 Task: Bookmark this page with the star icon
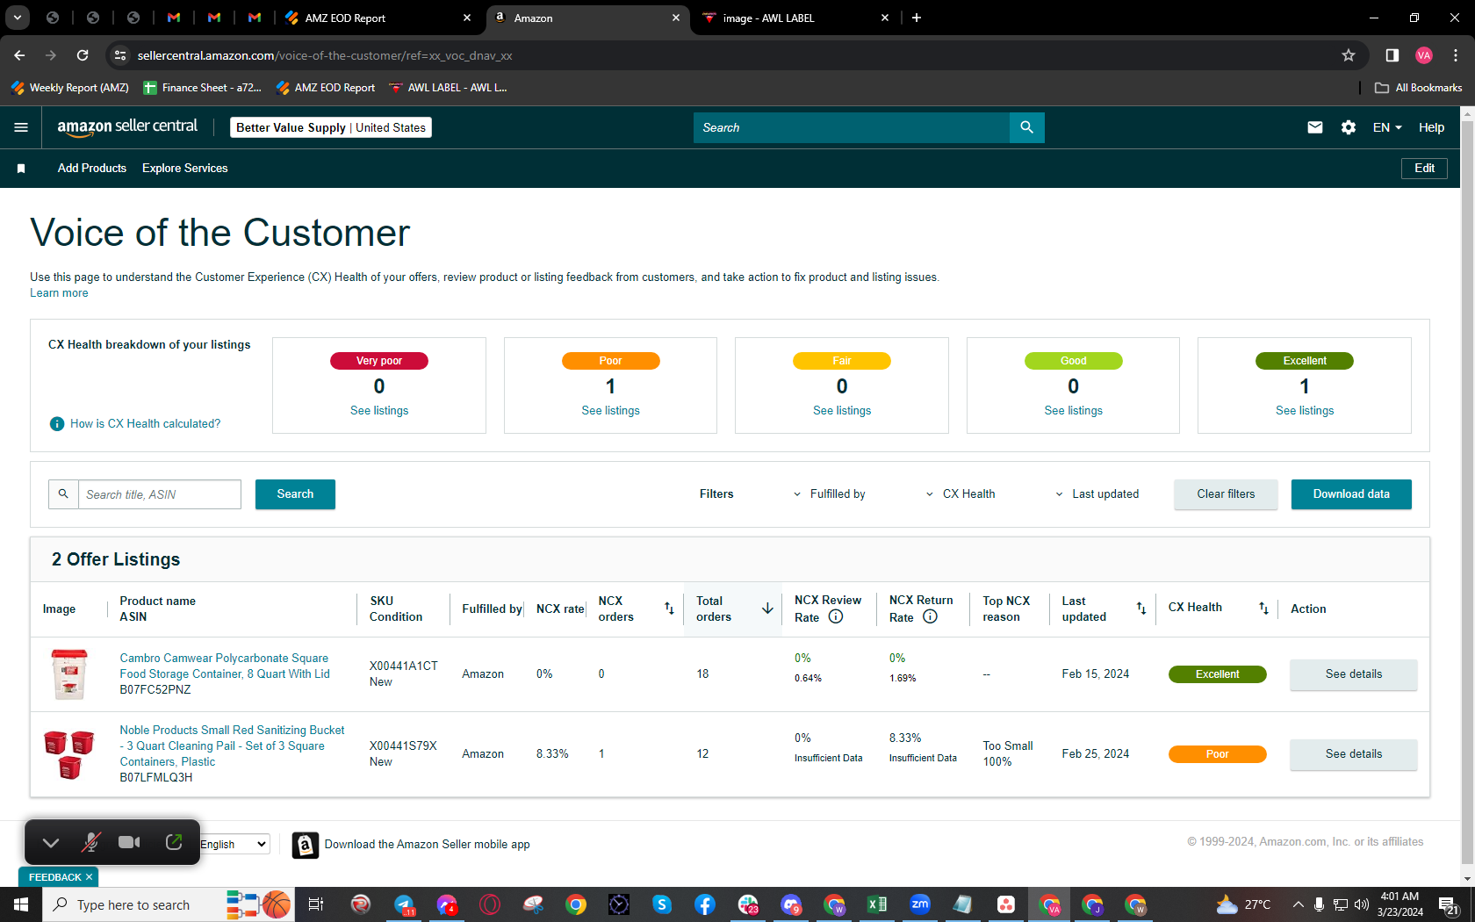coord(1349,55)
